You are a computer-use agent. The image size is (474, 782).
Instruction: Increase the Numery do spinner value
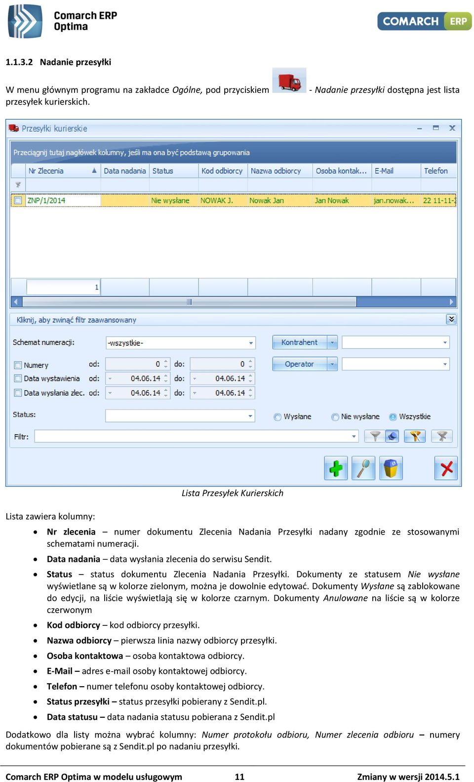251,361
